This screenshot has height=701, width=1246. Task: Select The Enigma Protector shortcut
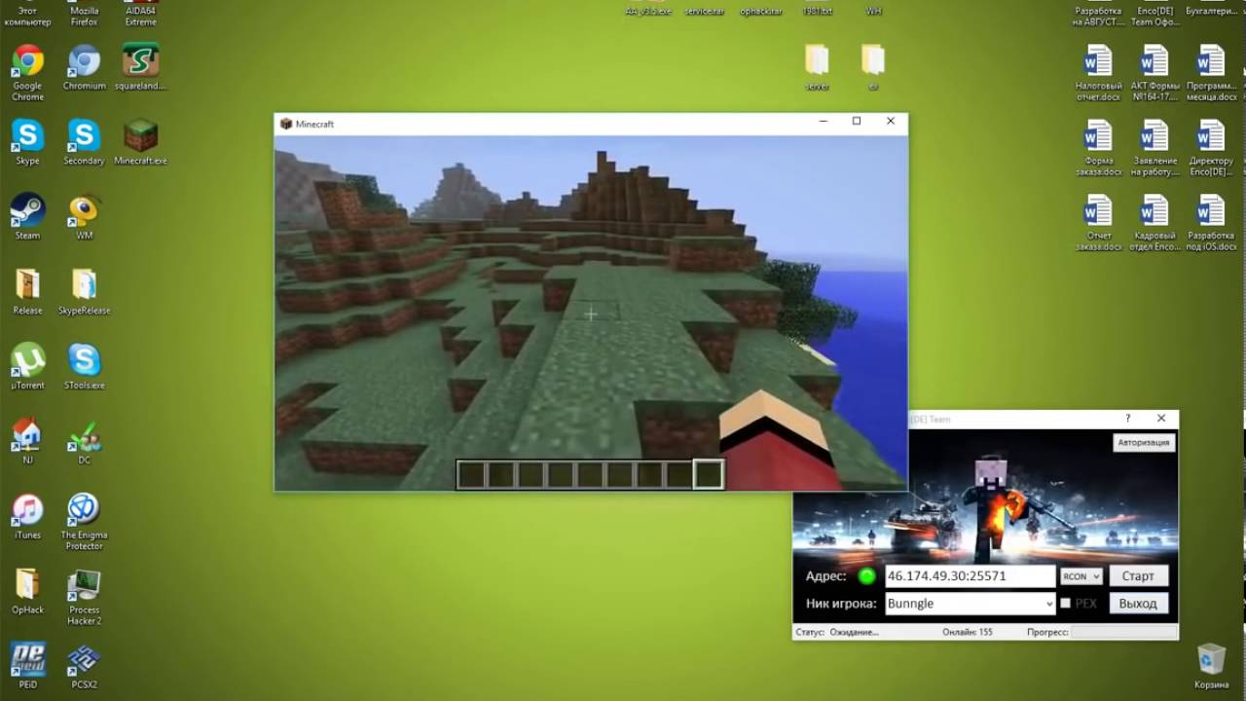[x=84, y=522]
